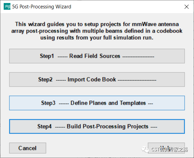The height and width of the screenshot is (158, 194).
Task: Select Step3 Define Planes and Templates
Action: tap(97, 103)
